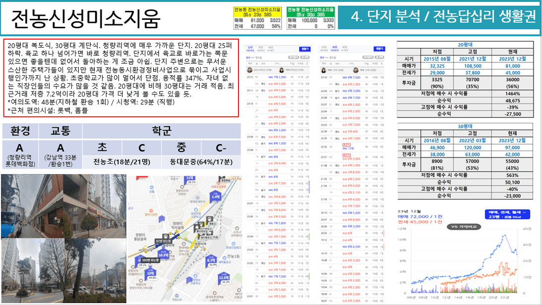Click the blue button in the left transaction list

click(x=304, y=49)
